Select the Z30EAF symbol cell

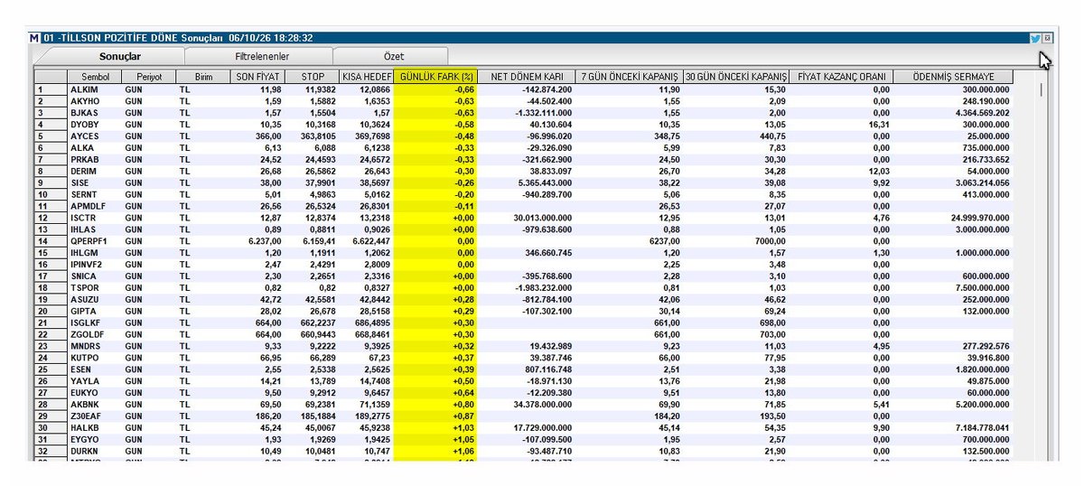click(x=95, y=417)
